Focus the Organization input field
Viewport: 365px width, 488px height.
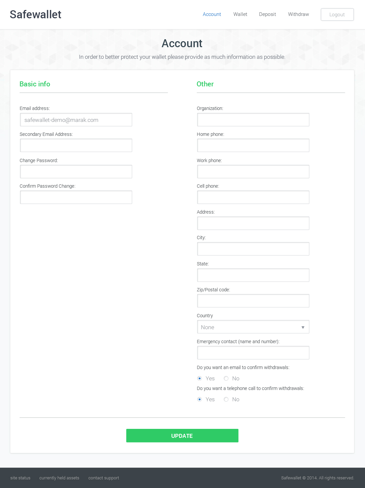[253, 120]
